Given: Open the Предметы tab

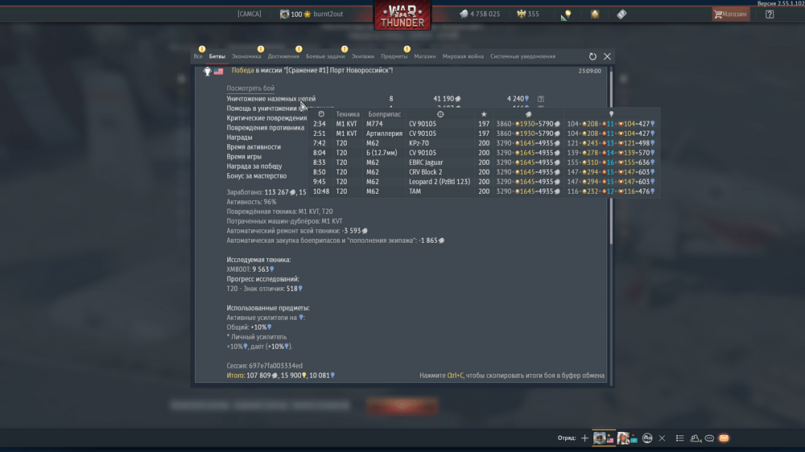Looking at the screenshot, I should tap(394, 56).
